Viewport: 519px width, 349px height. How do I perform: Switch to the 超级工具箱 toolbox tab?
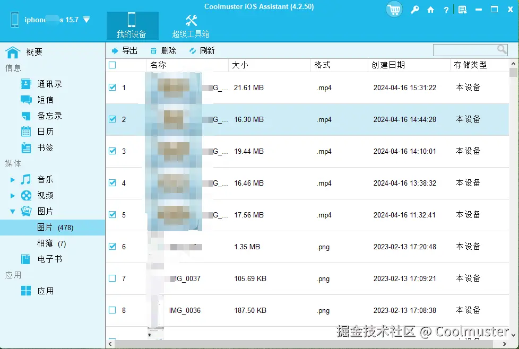[x=192, y=25]
